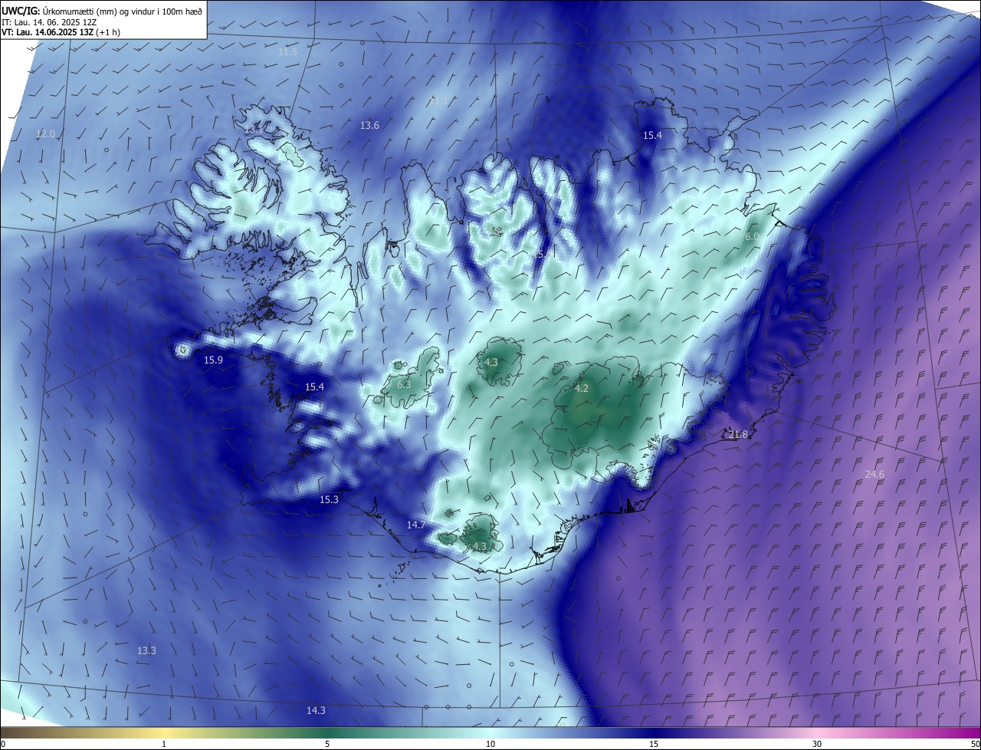
Task: Click the 14.7 value label
Action: (416, 525)
